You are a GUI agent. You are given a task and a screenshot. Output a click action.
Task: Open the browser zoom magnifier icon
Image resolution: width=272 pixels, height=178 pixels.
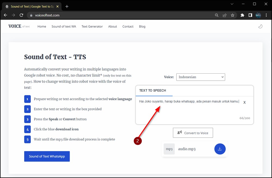click(217, 15)
